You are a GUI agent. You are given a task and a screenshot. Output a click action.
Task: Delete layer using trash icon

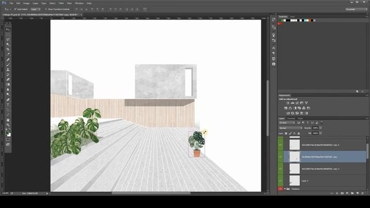[x=362, y=193]
